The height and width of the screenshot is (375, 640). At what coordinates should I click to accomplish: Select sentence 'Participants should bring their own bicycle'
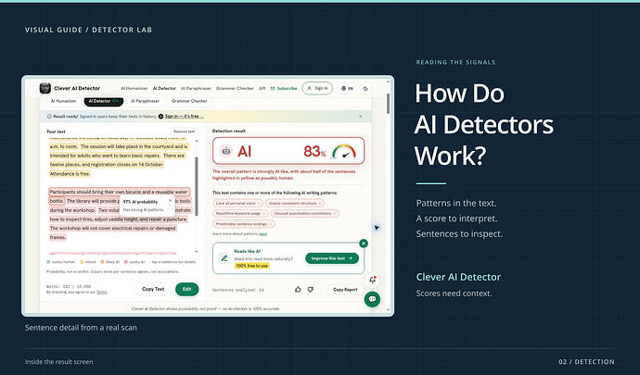[x=119, y=192]
